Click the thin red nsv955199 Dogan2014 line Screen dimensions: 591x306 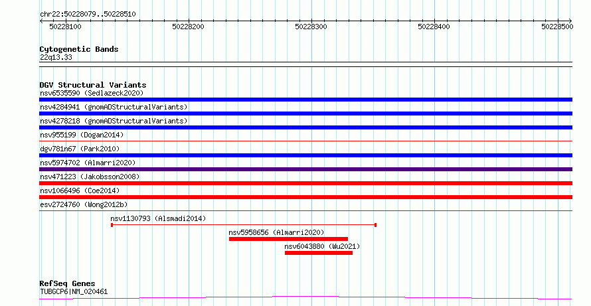[305, 141]
